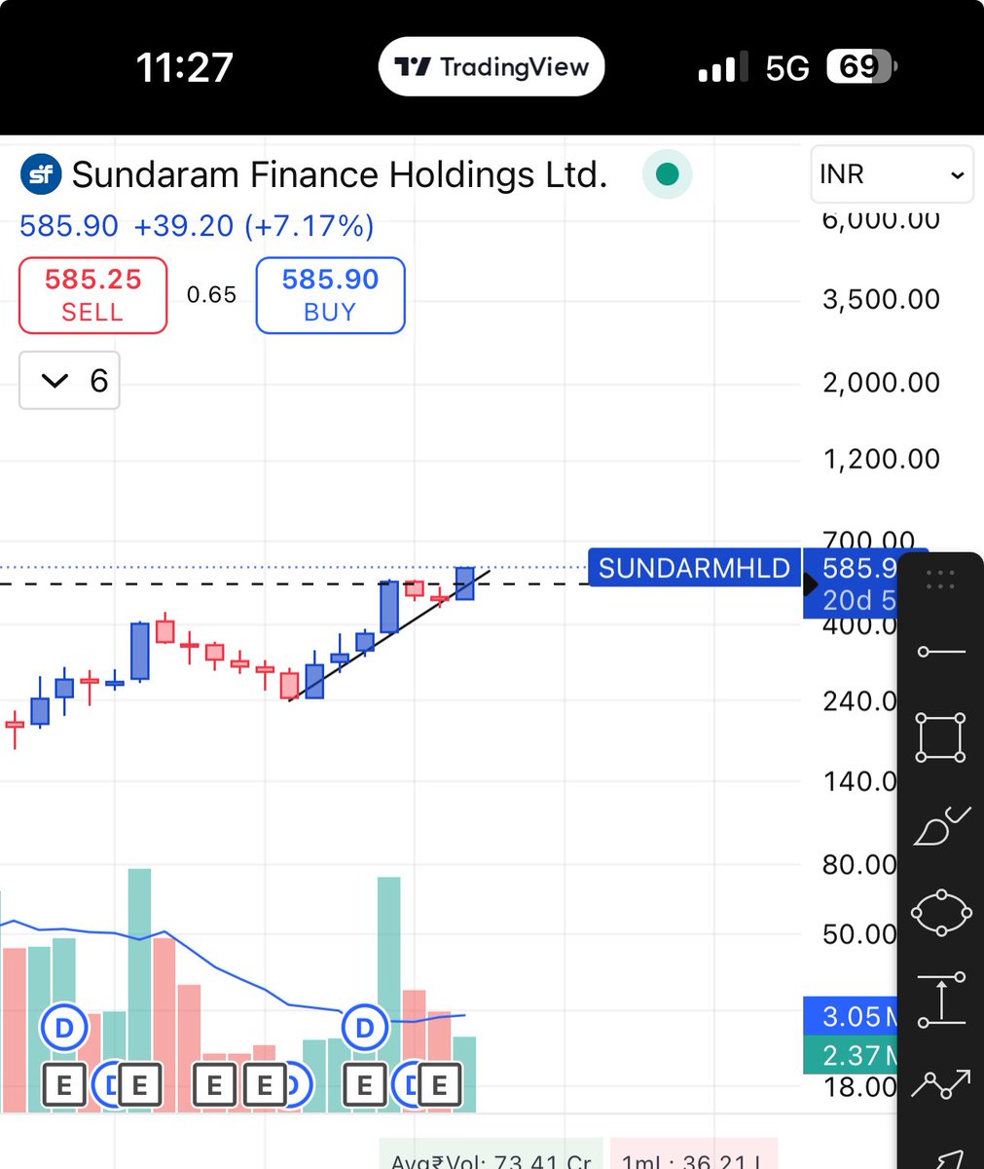Tap the green market status dot
Screen dimensions: 984x1169
[x=668, y=175]
